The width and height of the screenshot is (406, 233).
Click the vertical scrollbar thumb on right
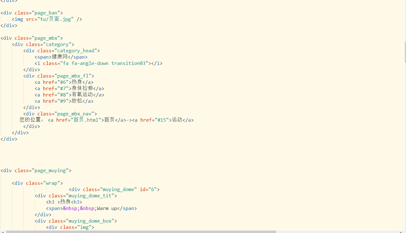point(404,52)
